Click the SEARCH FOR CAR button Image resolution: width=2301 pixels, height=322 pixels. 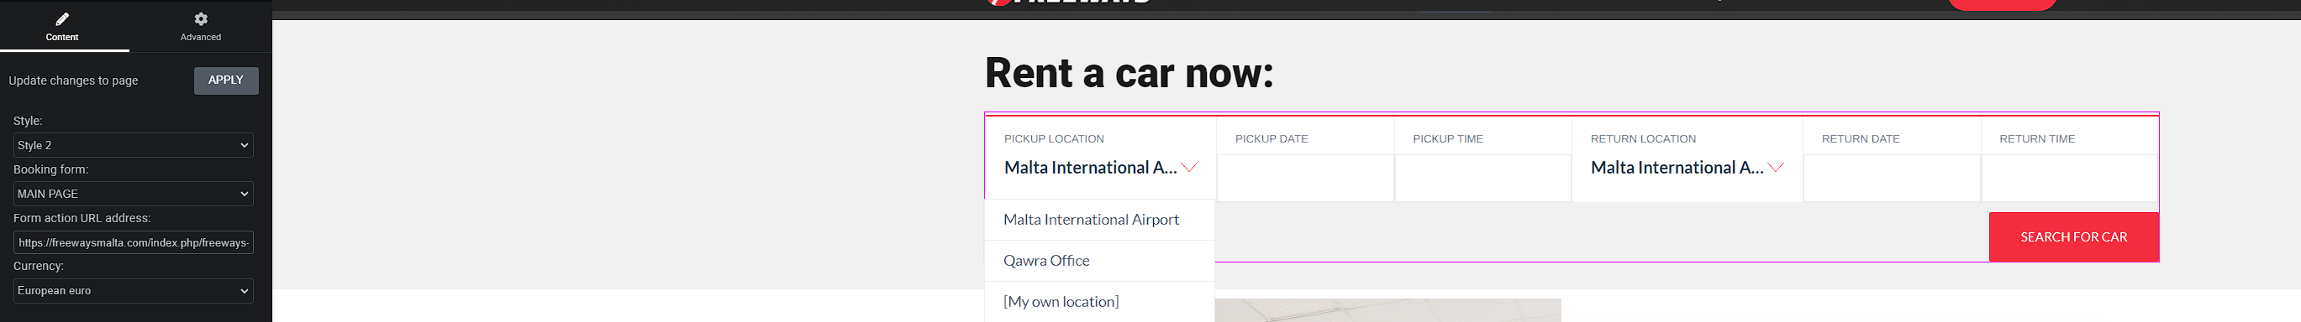click(2073, 236)
